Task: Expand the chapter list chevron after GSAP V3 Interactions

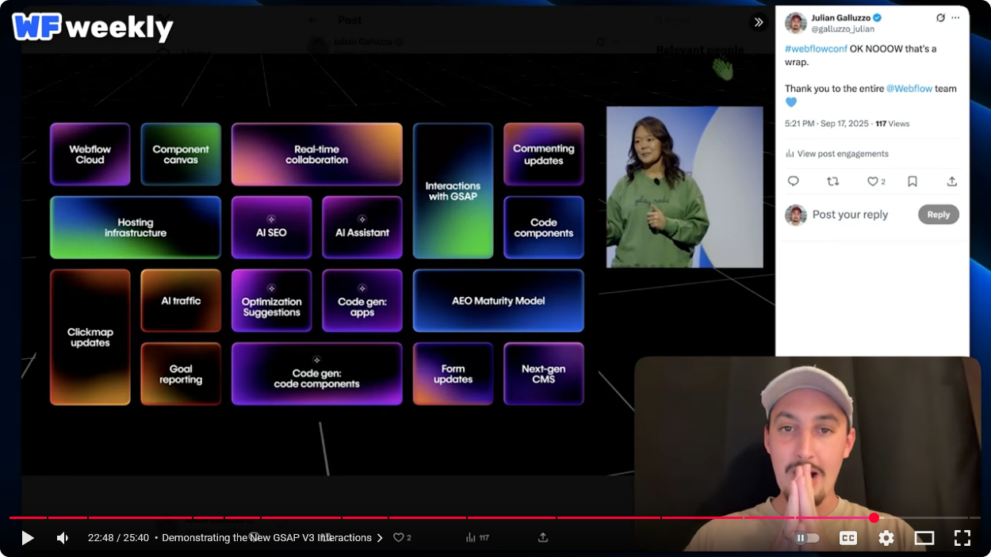Action: pyautogui.click(x=380, y=538)
